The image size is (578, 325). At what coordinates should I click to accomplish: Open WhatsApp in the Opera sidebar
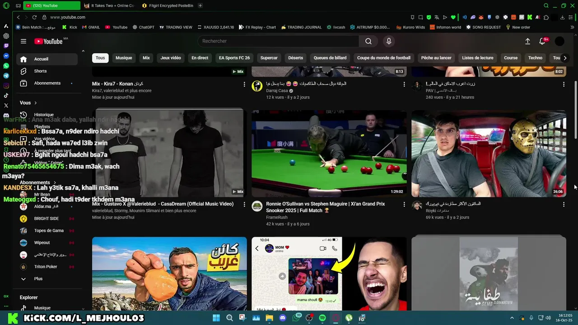[x=6, y=65]
